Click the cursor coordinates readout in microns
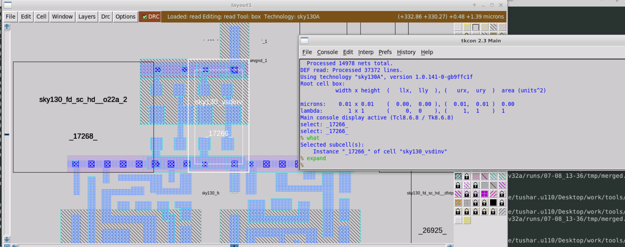This screenshot has height=247, width=625. (x=451, y=16)
